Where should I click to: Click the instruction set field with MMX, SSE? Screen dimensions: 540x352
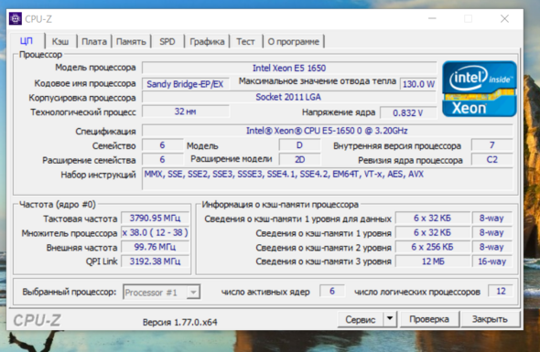(x=327, y=179)
